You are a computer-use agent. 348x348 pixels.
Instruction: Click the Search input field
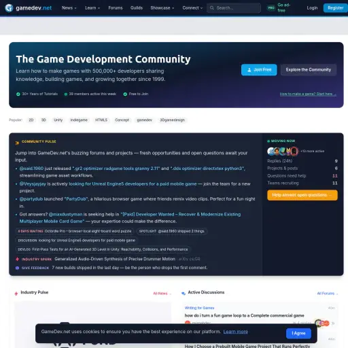(234, 8)
